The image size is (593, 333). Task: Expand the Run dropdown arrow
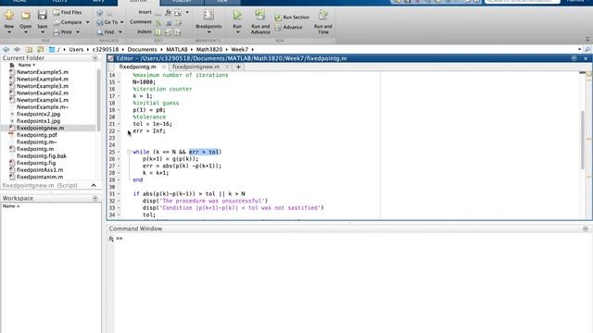[x=237, y=32]
